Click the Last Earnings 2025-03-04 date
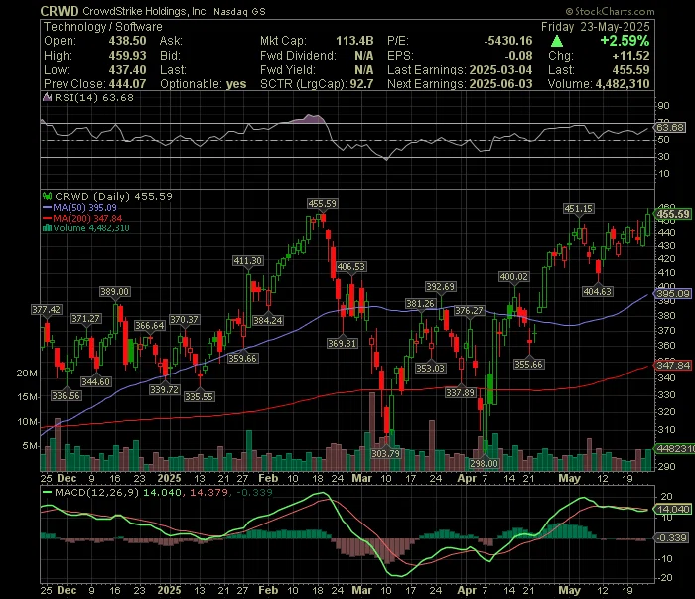 tap(500, 70)
